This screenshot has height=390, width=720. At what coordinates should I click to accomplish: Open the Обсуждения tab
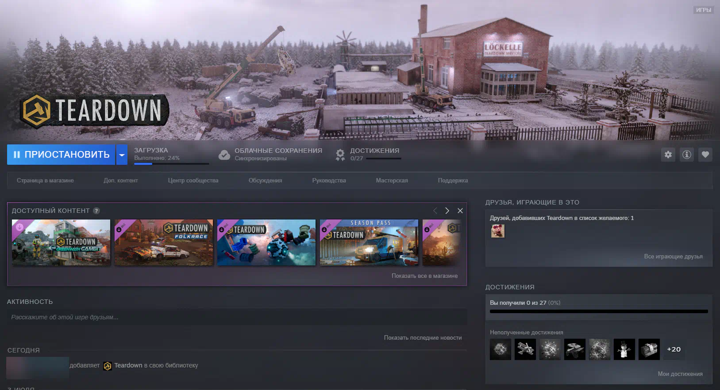pyautogui.click(x=265, y=181)
